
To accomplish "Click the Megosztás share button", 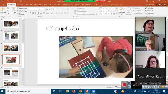I will click(161, 5).
